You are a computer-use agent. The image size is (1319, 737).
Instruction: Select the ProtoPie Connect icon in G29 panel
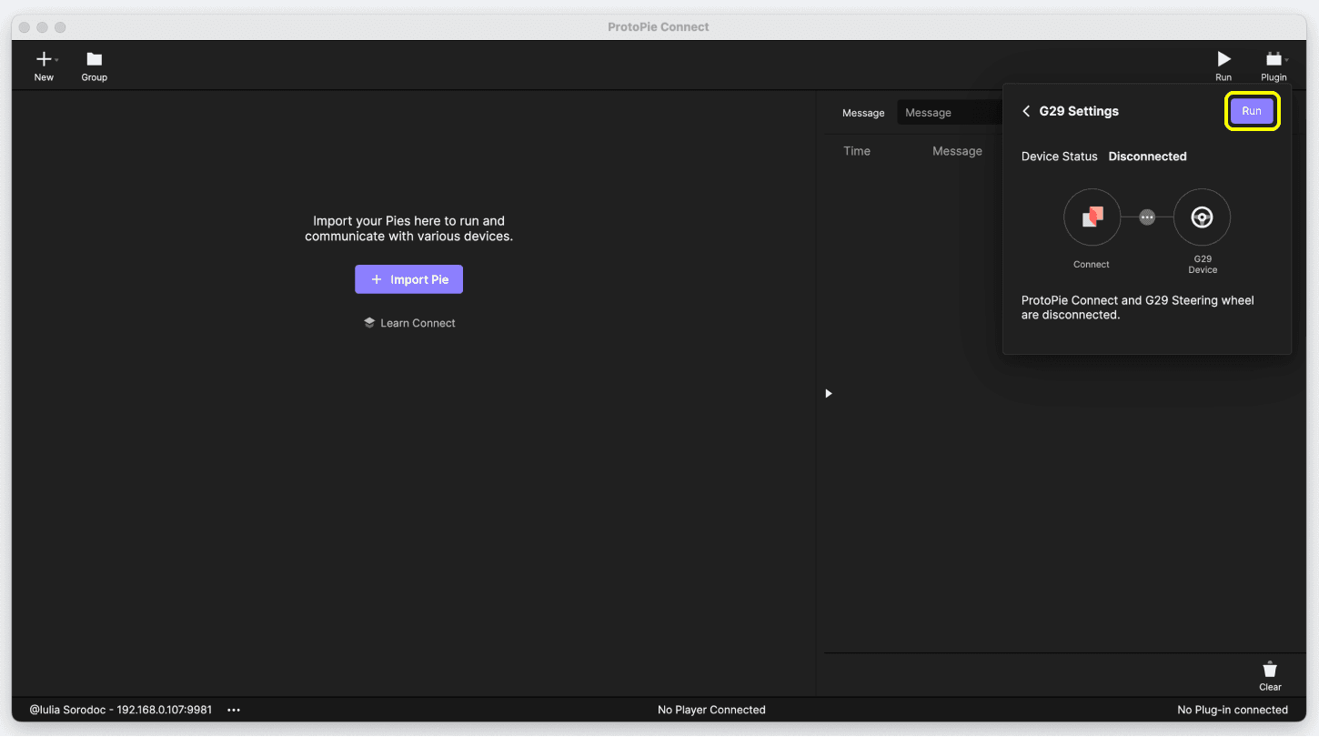[1092, 217]
